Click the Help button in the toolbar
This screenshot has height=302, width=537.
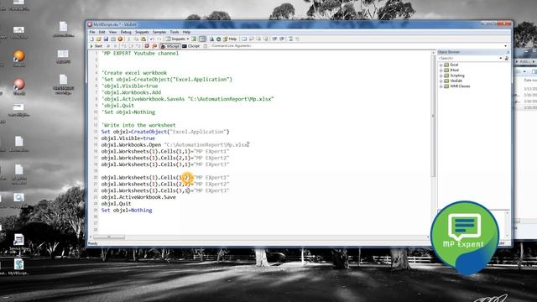tap(231, 39)
